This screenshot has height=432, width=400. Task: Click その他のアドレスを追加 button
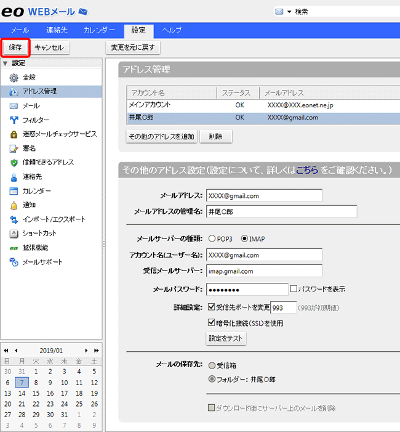click(161, 136)
